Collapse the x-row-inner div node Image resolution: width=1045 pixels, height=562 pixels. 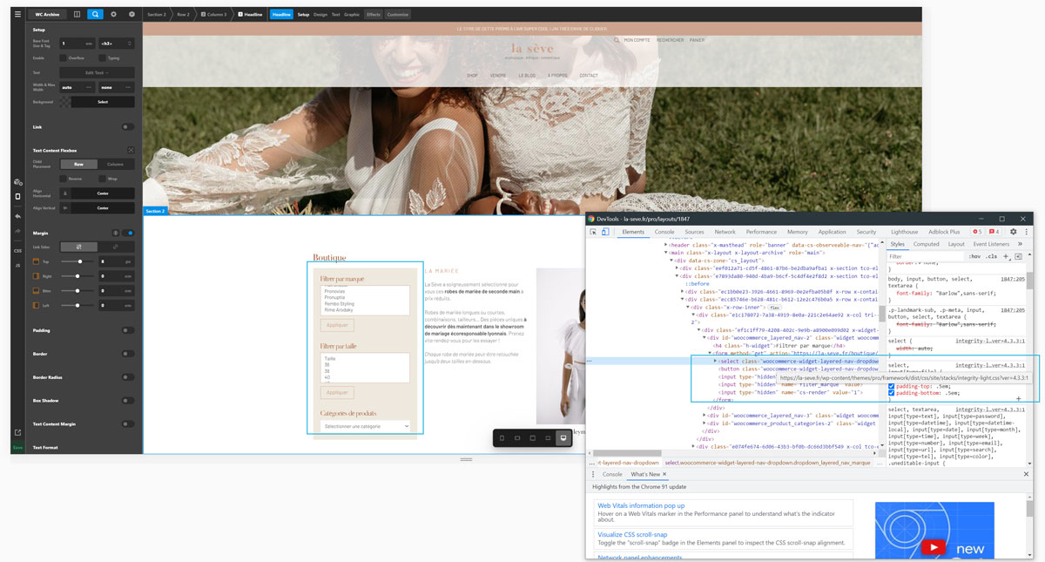pos(689,307)
